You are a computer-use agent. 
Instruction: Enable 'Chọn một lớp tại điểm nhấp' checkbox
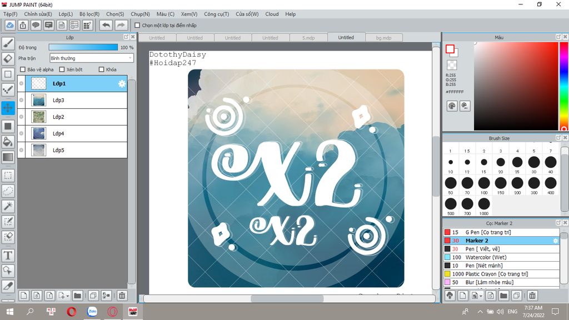click(x=137, y=26)
